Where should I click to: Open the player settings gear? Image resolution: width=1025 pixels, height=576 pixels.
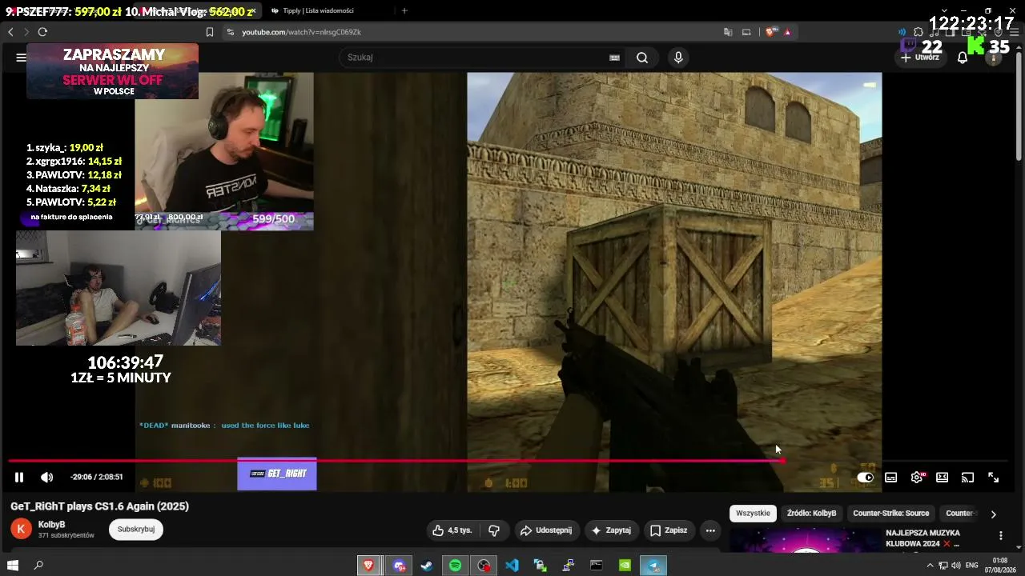(917, 478)
